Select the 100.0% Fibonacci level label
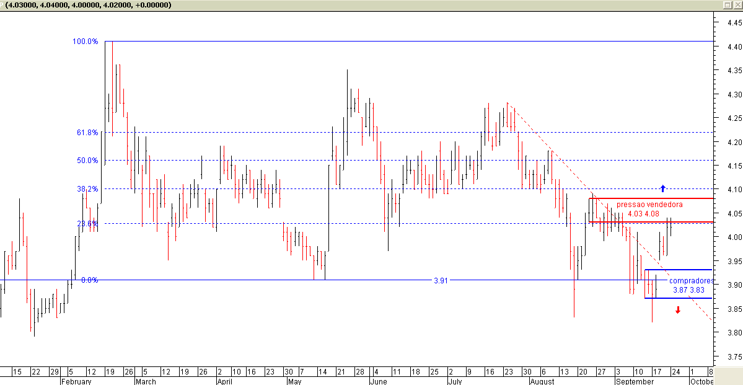 tap(86, 42)
